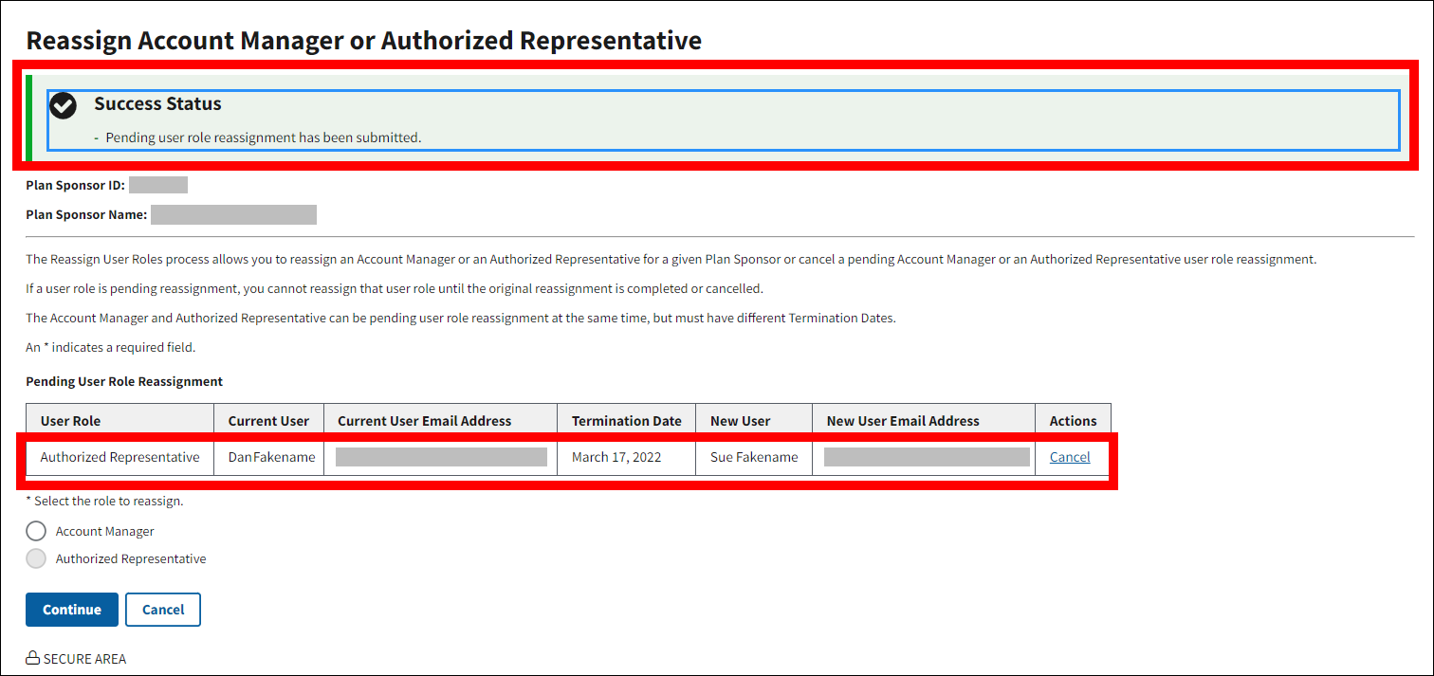Click the Current User column header
The width and height of the screenshot is (1434, 676).
(268, 421)
